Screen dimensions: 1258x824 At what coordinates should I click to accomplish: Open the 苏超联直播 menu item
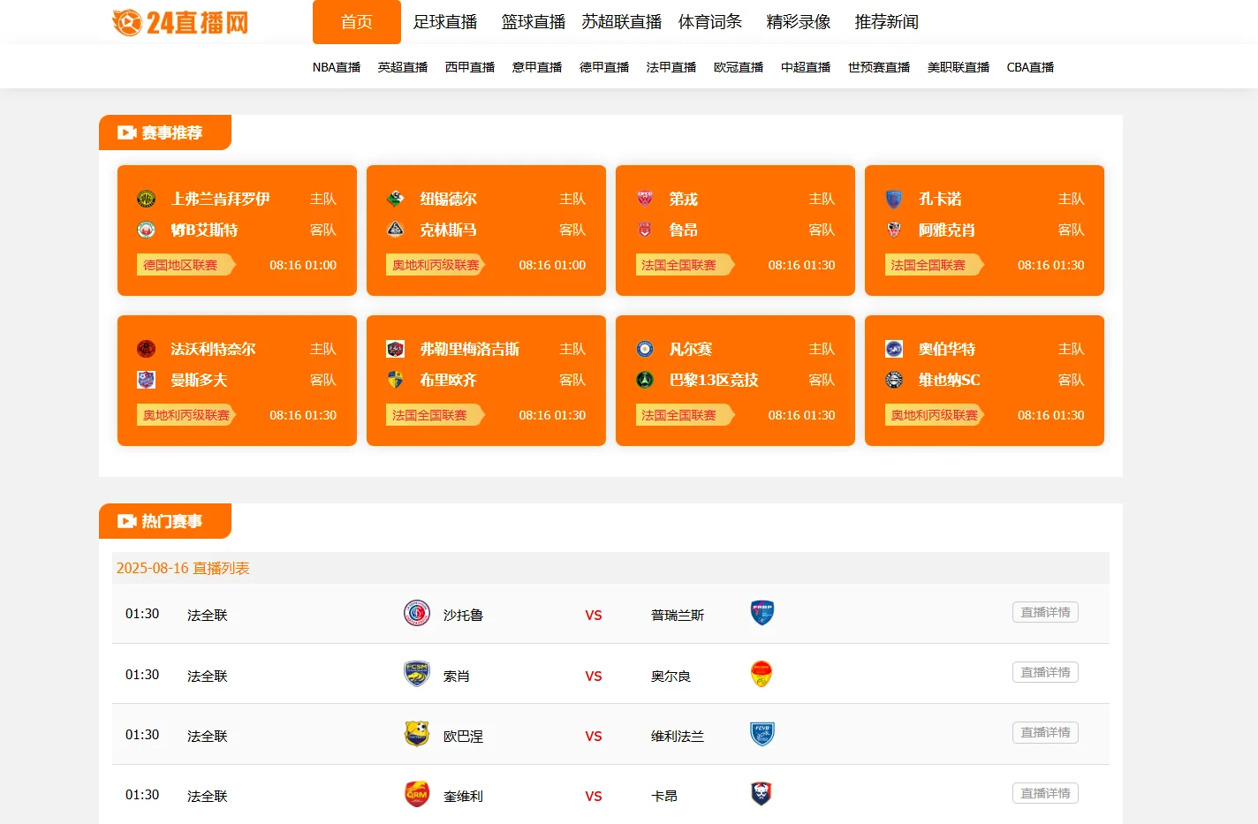pyautogui.click(x=622, y=22)
